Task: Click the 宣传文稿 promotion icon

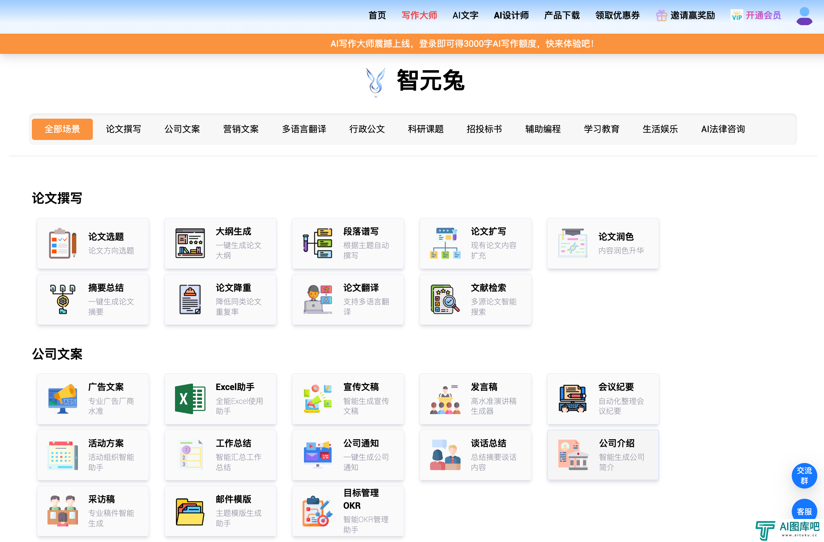Action: point(318,399)
